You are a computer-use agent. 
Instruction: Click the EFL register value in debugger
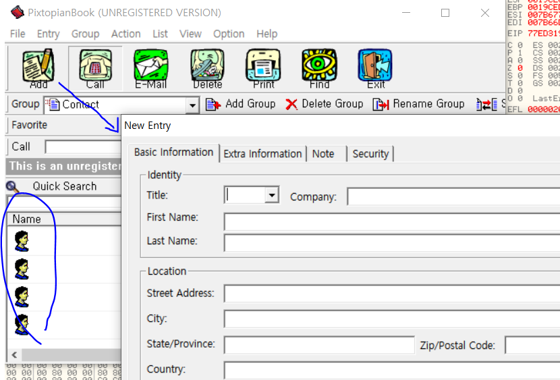coord(544,109)
